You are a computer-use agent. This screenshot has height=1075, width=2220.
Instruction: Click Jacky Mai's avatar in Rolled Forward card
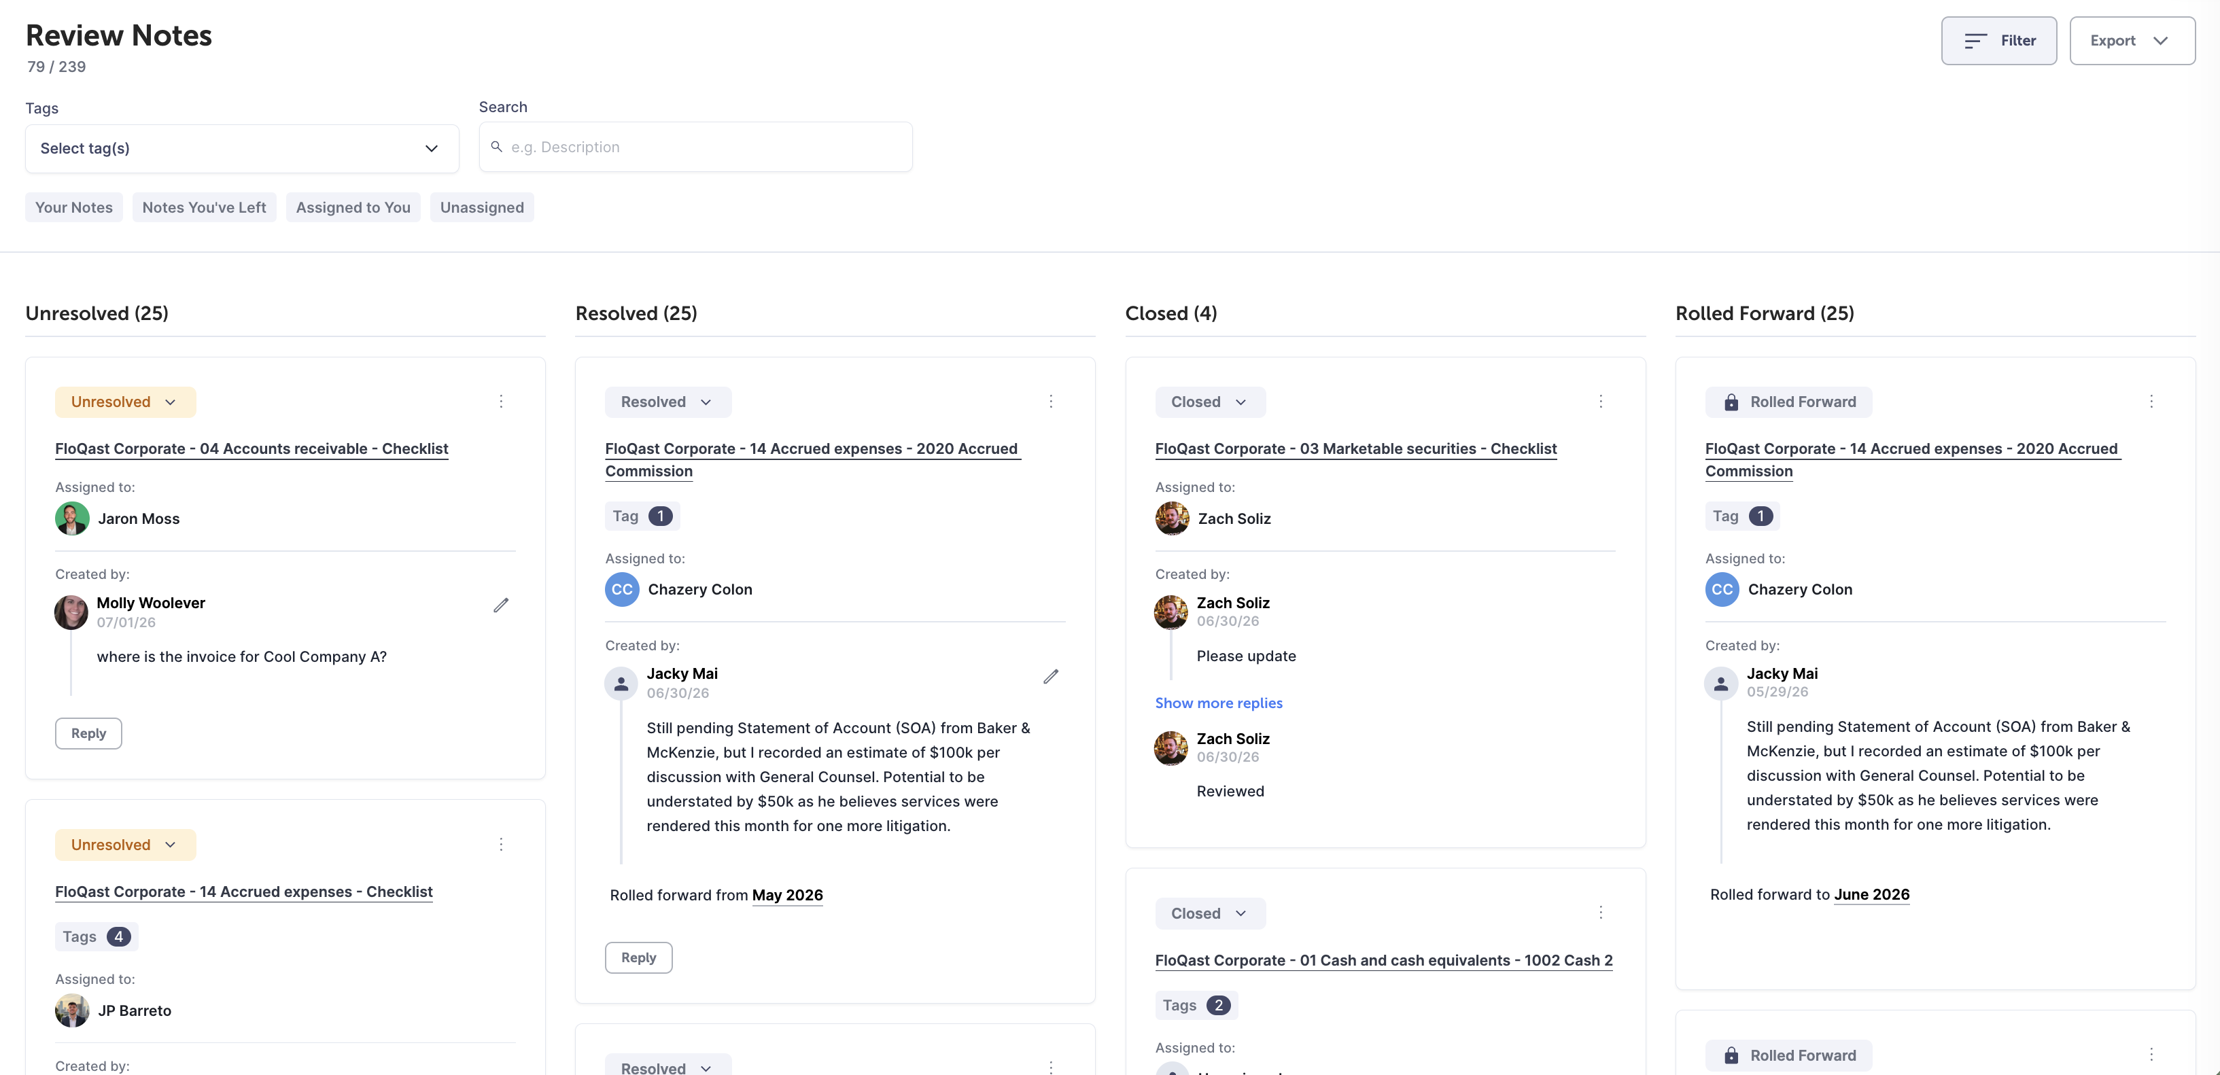click(1721, 683)
